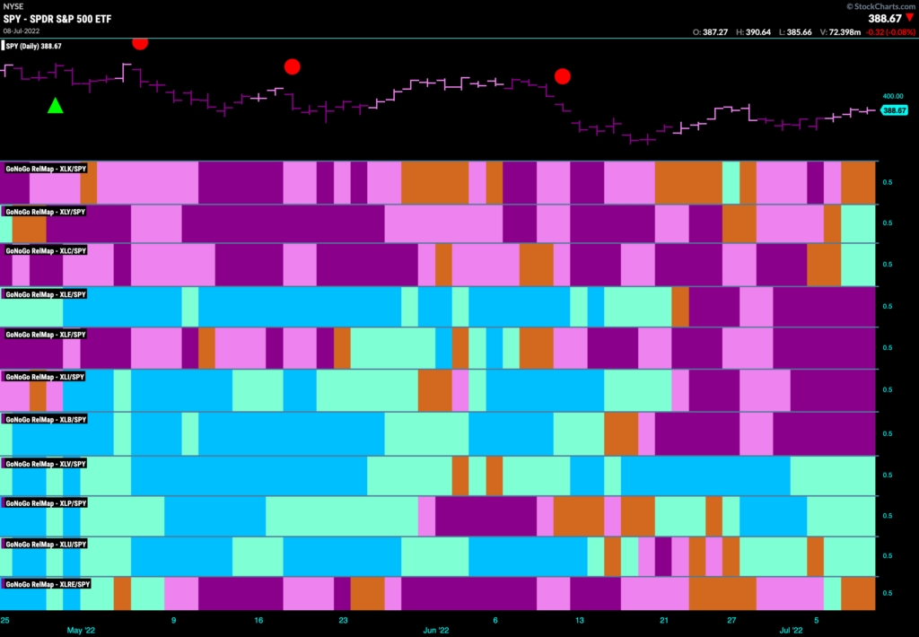
Task: Click the NYSE exchange label
Action: (13, 6)
